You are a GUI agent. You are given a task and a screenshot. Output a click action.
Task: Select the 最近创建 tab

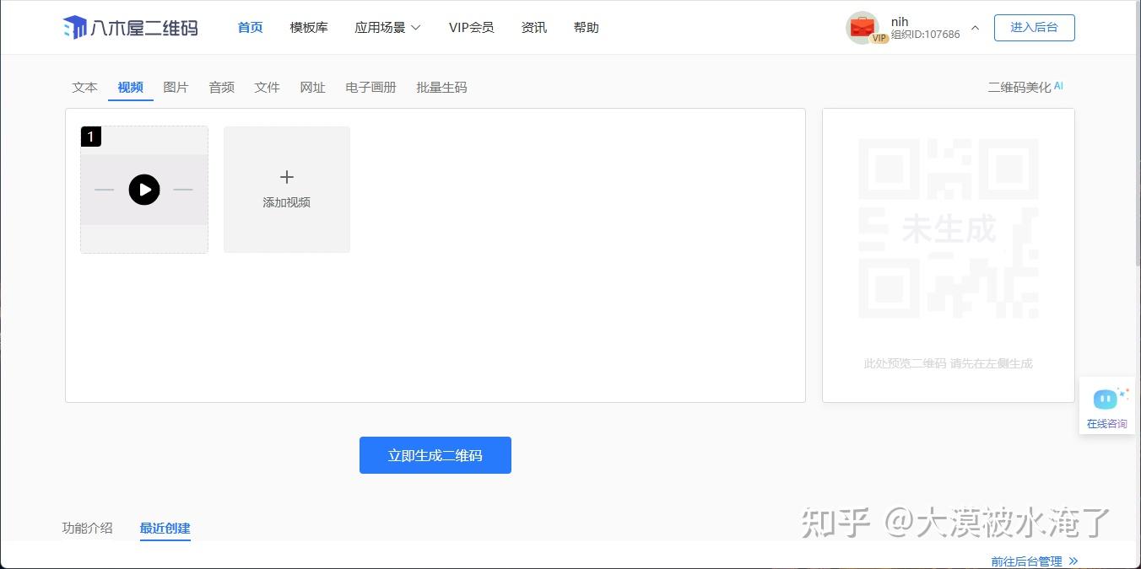pyautogui.click(x=165, y=528)
